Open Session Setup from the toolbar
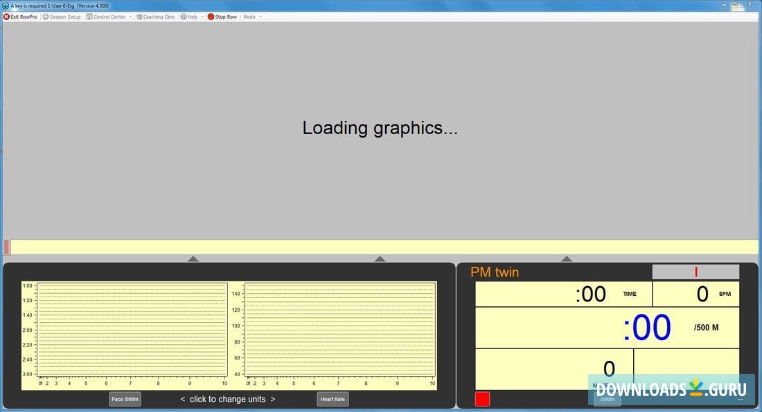This screenshot has height=412, width=762. click(x=62, y=17)
